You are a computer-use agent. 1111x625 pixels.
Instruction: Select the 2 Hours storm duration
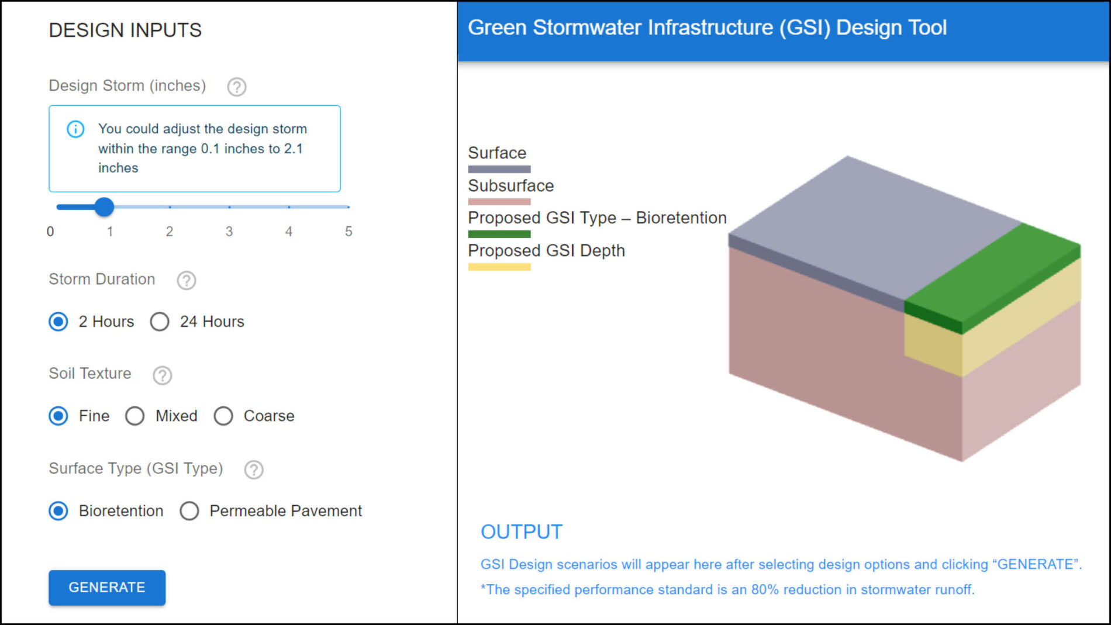[58, 322]
